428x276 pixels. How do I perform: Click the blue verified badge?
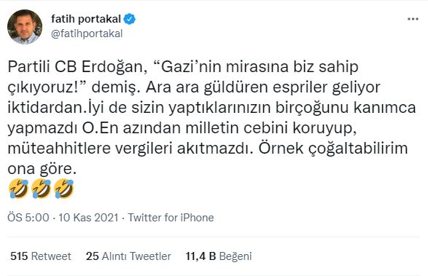[x=129, y=19]
